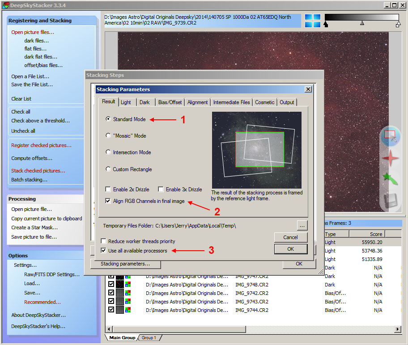Open the Recommended... settings link
The width and height of the screenshot is (408, 345).
(42, 302)
